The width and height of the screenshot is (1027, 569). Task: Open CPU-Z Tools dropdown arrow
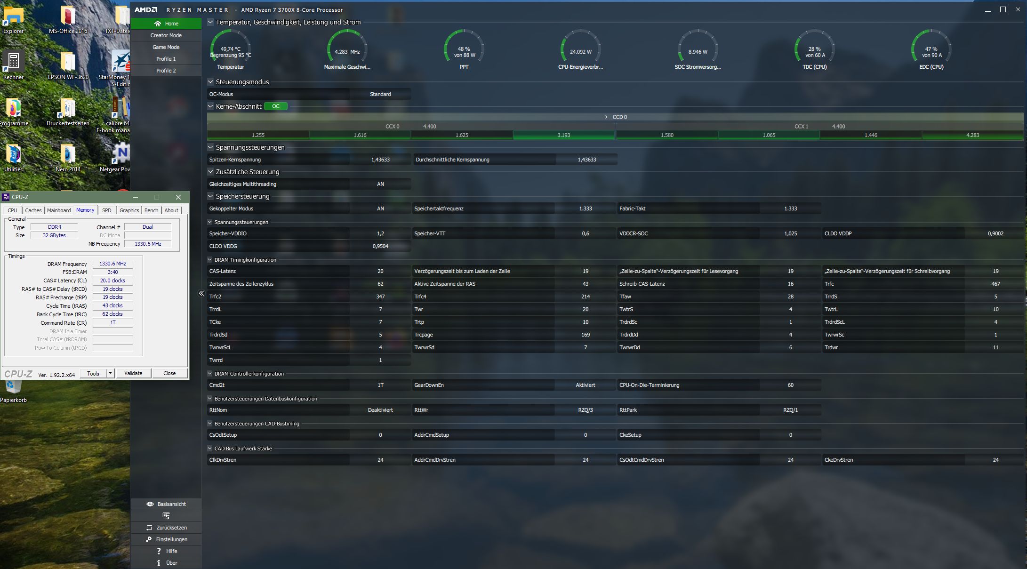pyautogui.click(x=110, y=373)
